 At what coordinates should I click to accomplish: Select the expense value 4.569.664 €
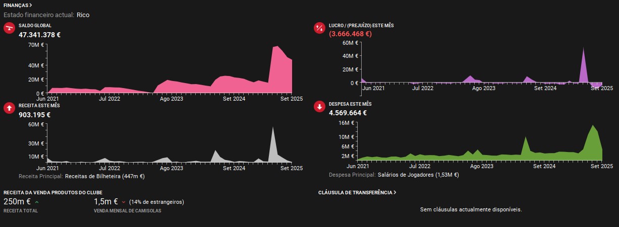[348, 113]
